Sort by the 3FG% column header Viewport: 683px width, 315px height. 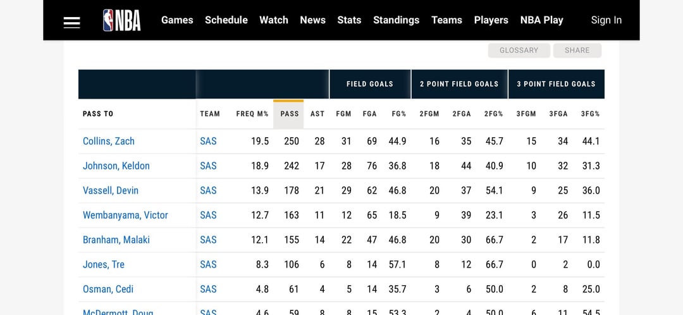pyautogui.click(x=589, y=114)
